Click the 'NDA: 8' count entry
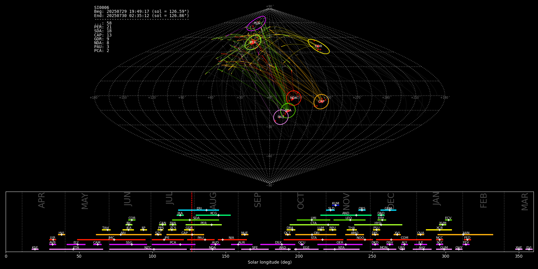This screenshot has height=269, width=538. (102, 43)
